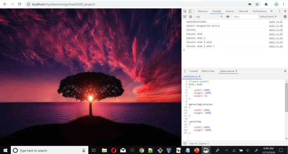Clear the console with the ban icon

point(190,16)
